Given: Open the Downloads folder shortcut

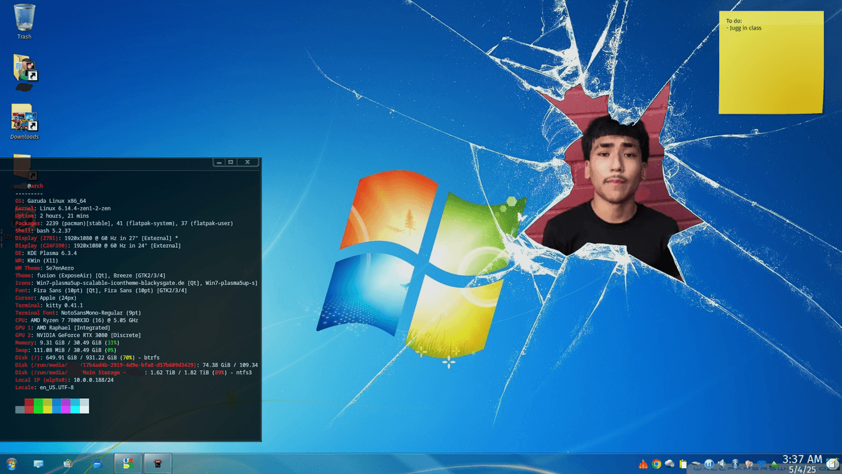Looking at the screenshot, I should click(24, 119).
